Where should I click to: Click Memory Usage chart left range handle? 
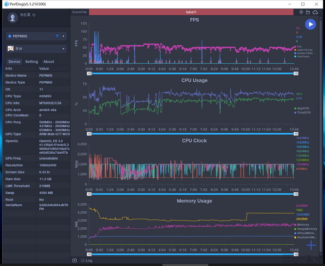click(89, 254)
